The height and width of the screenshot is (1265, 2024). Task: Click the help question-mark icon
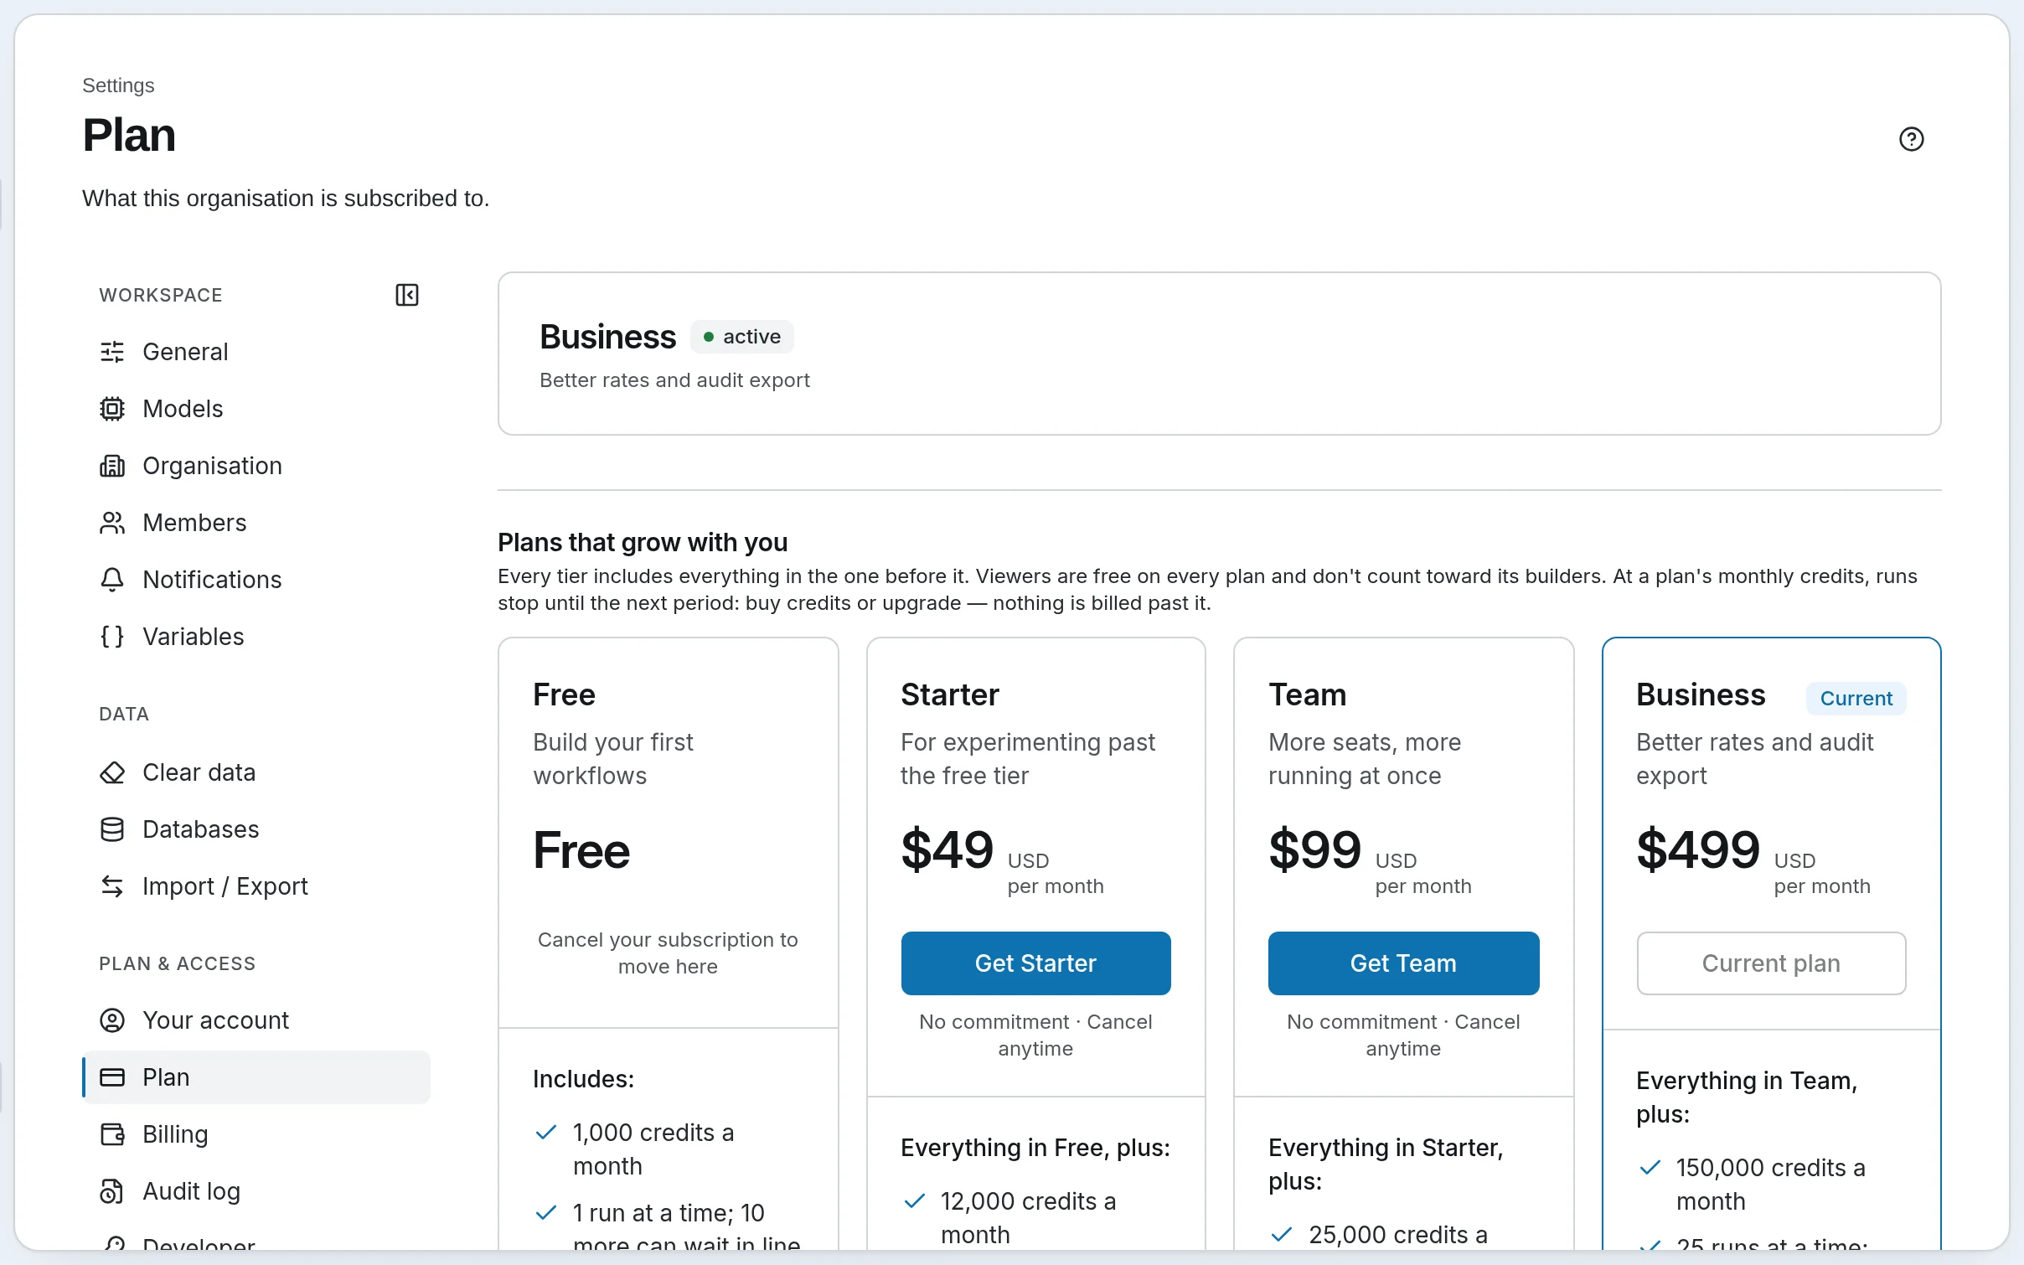pos(1911,139)
